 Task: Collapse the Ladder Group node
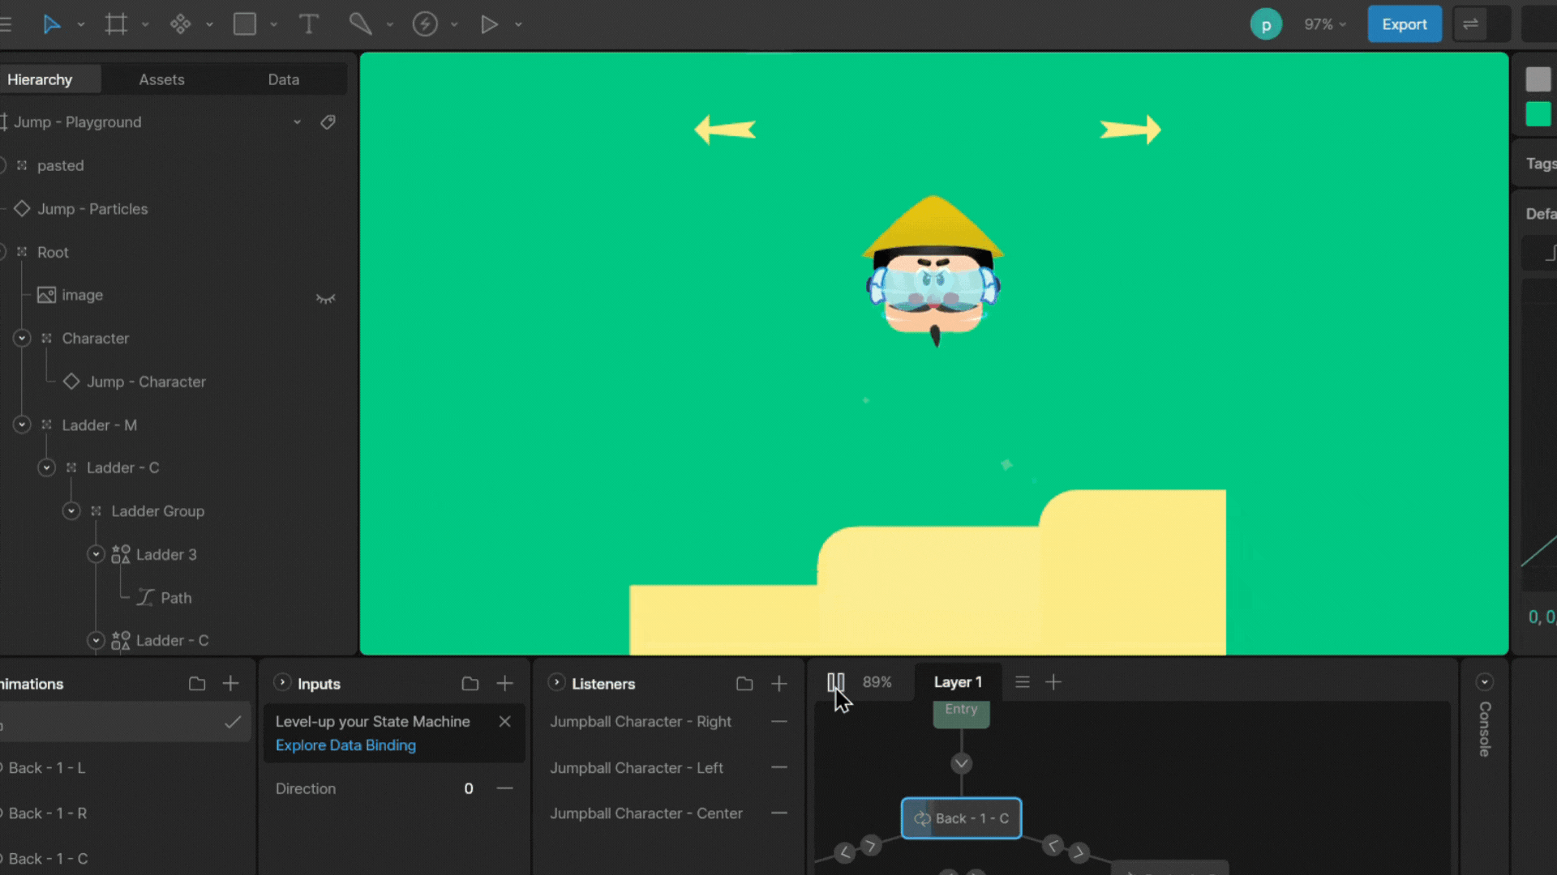coord(71,511)
